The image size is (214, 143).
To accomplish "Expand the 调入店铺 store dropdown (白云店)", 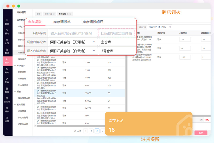I will point(73,51).
